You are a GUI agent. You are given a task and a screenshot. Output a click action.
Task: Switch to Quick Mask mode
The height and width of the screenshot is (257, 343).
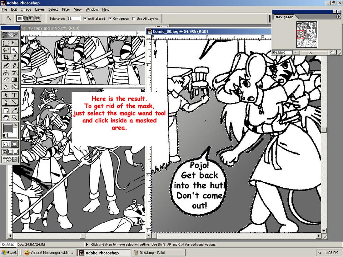14,144
